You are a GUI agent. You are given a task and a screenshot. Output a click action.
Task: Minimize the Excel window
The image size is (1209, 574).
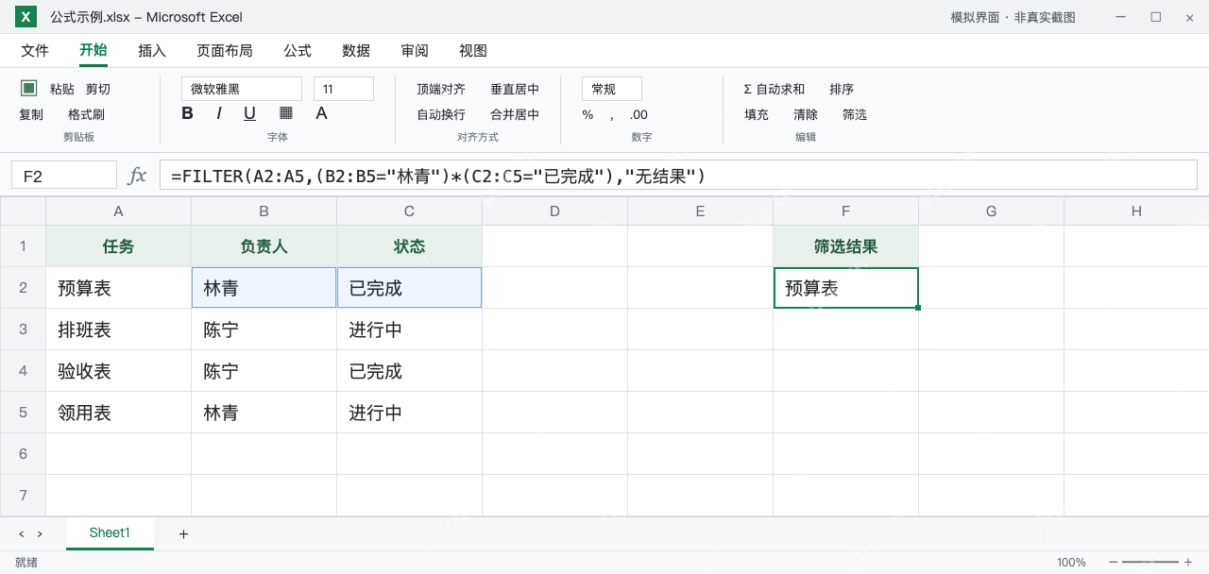point(1121,17)
